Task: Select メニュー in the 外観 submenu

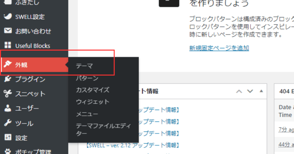Action: (x=87, y=114)
